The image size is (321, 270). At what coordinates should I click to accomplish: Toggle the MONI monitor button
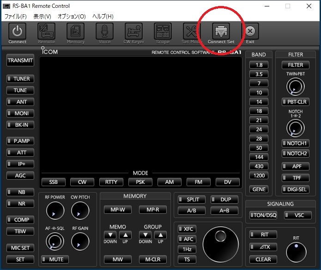[x=20, y=113]
